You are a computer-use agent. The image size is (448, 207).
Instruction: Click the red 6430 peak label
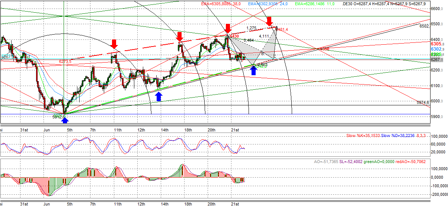(234, 36)
